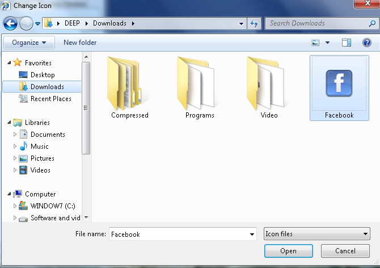Cancel the Change Icon dialog
Viewport: 380px width, 268px height.
click(345, 251)
